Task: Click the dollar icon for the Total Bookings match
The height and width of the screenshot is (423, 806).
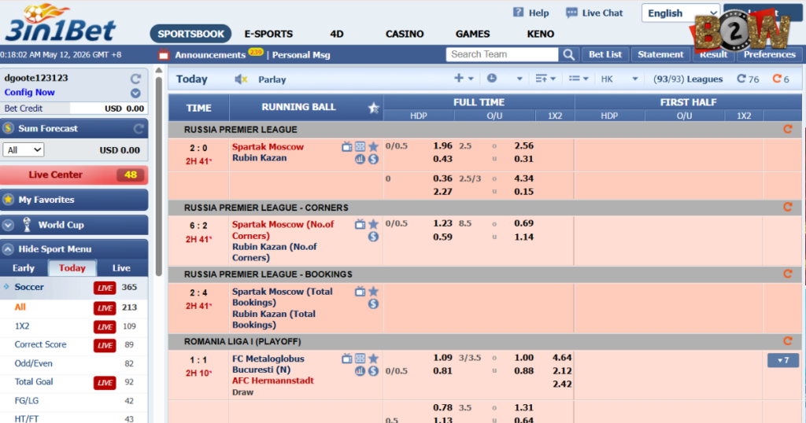Action: [374, 304]
